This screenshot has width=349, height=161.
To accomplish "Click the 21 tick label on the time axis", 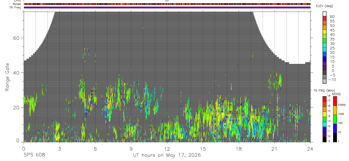I will click(x=275, y=149).
